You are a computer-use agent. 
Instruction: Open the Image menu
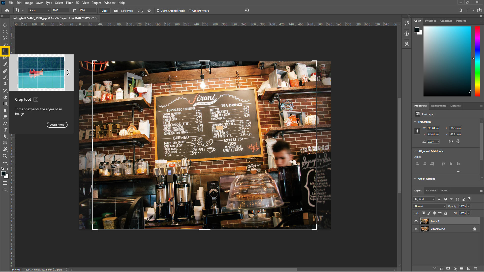pos(28,3)
